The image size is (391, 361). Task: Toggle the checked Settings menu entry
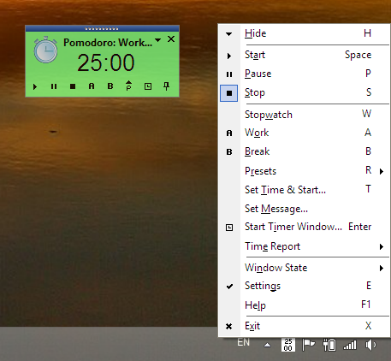[305, 286]
